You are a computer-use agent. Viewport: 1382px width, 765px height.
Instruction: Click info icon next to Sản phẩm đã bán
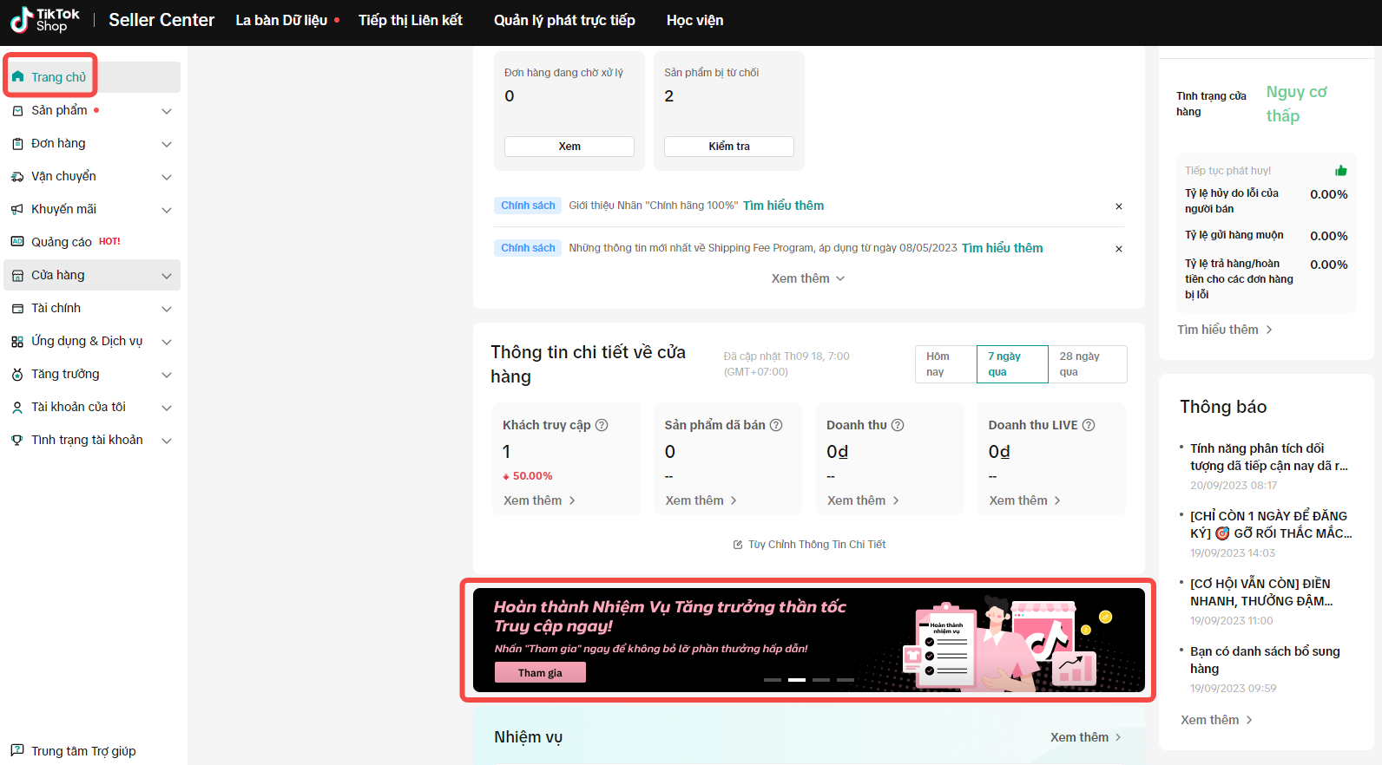[776, 425]
